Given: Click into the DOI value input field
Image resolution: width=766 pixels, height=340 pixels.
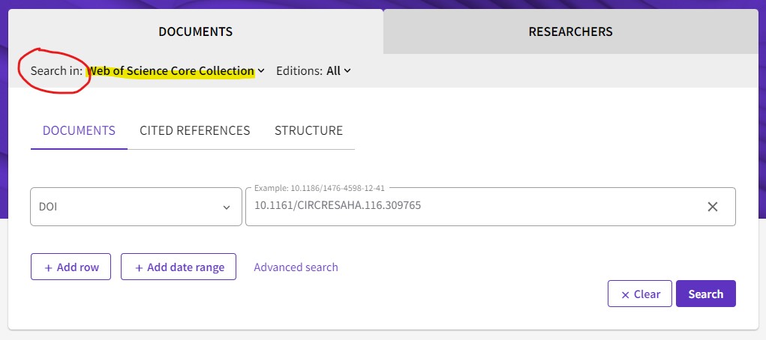Looking at the screenshot, I should pyautogui.click(x=465, y=207).
